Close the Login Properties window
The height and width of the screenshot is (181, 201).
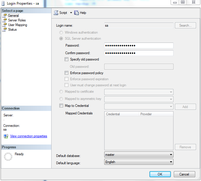(x=193, y=2)
